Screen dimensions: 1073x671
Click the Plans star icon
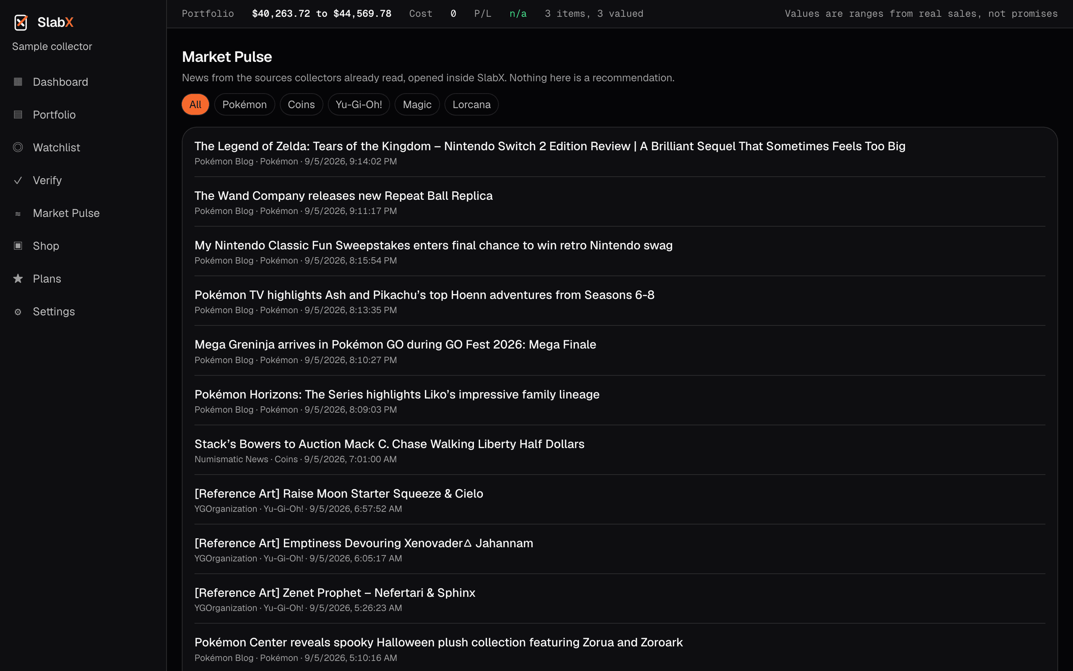[18, 279]
